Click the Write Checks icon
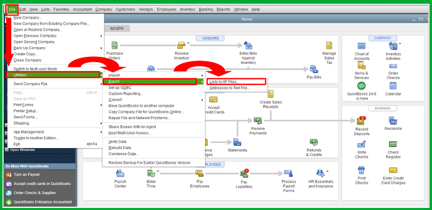This screenshot has width=432, height=210. pos(362,144)
